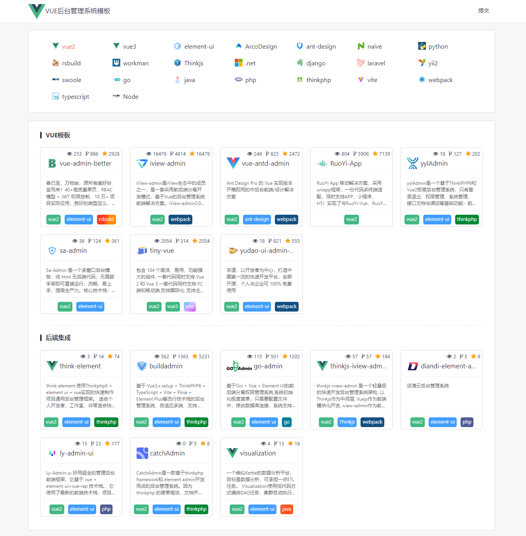Click the VUE模板 section heading

coord(58,135)
